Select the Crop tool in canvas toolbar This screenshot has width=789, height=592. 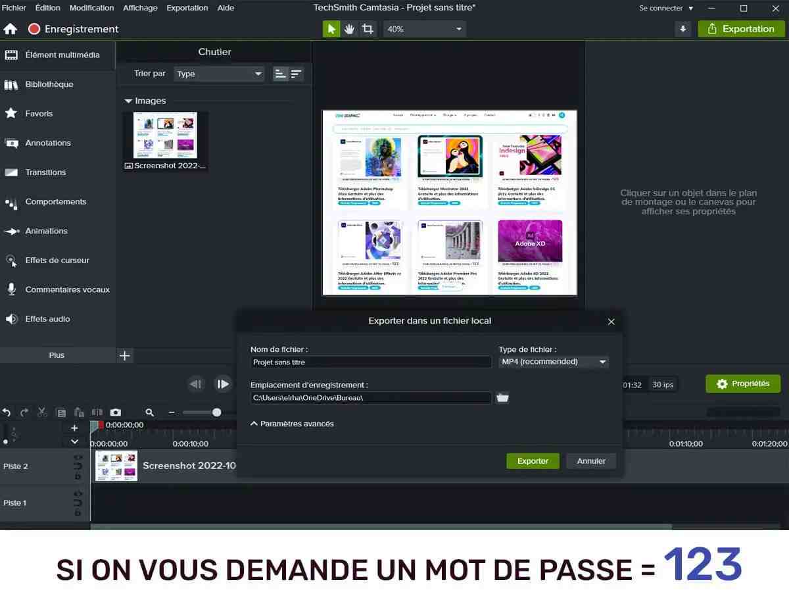(x=368, y=29)
